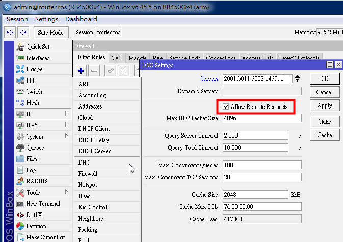
Task: Select Cloud from IP submenu
Action: pyautogui.click(x=107, y=117)
